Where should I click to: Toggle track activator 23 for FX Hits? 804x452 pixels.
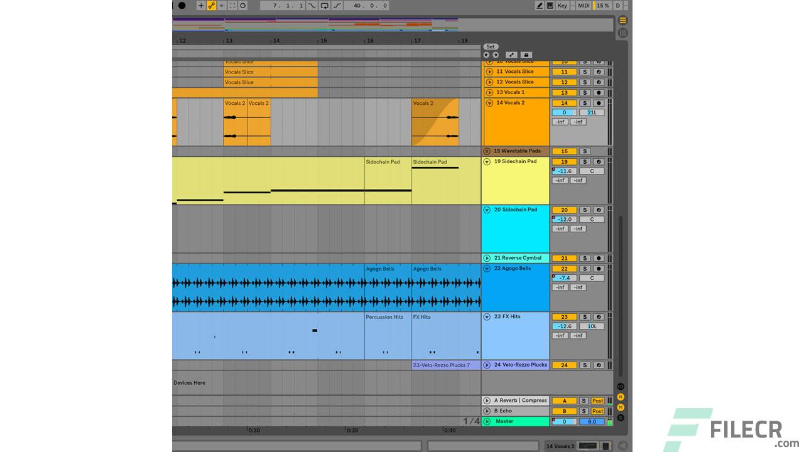coord(564,317)
